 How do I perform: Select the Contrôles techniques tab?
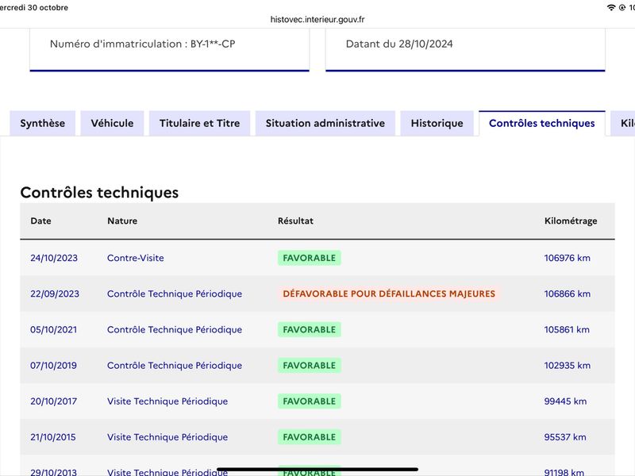542,124
